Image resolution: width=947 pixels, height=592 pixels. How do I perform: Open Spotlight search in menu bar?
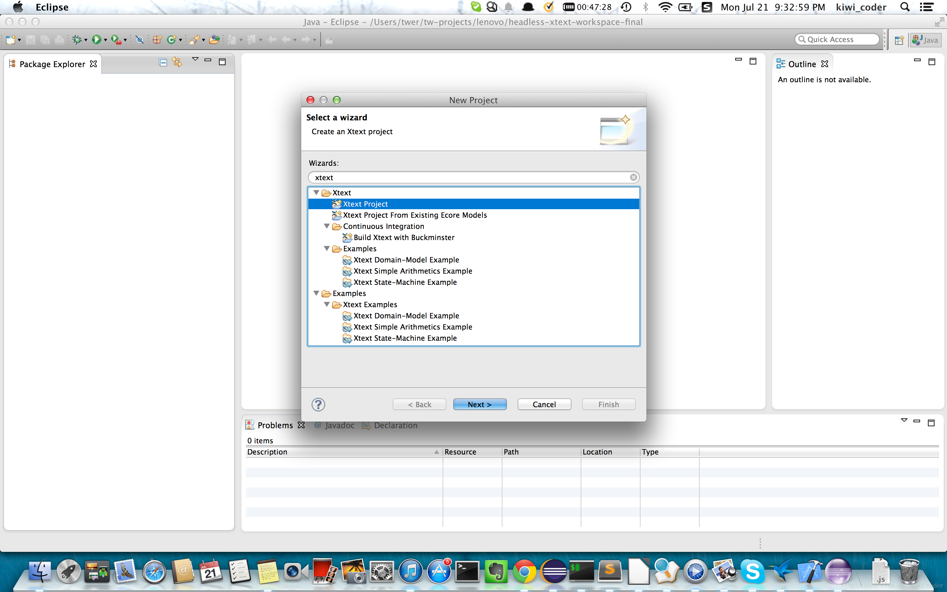tap(905, 7)
